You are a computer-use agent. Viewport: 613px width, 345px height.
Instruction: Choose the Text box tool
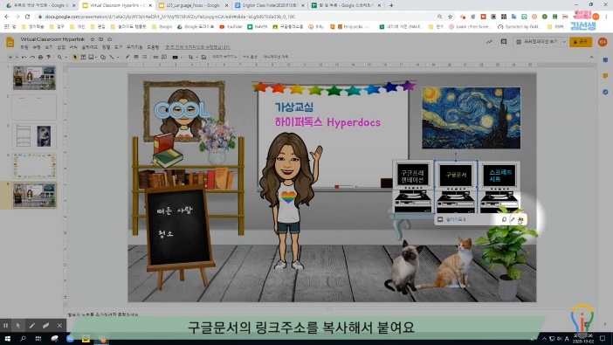click(x=83, y=57)
